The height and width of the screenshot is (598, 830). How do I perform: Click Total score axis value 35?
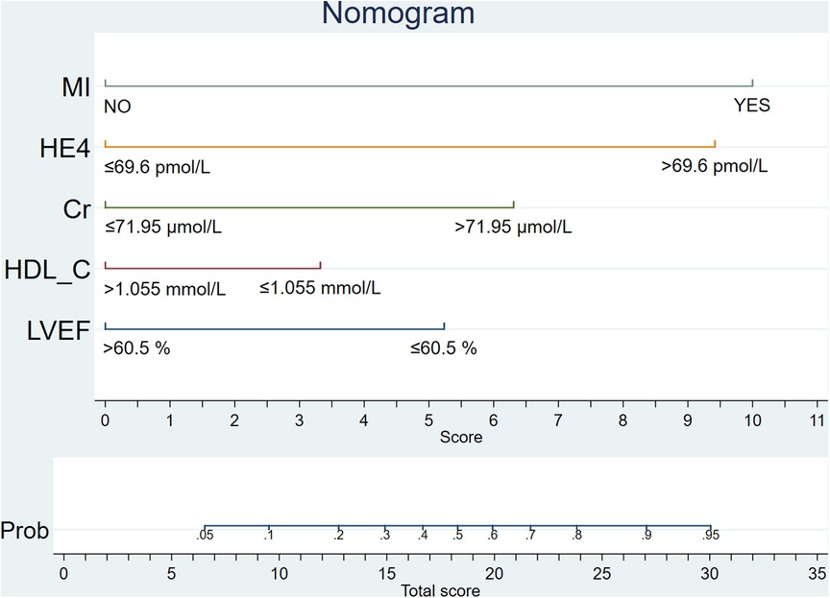[818, 574]
